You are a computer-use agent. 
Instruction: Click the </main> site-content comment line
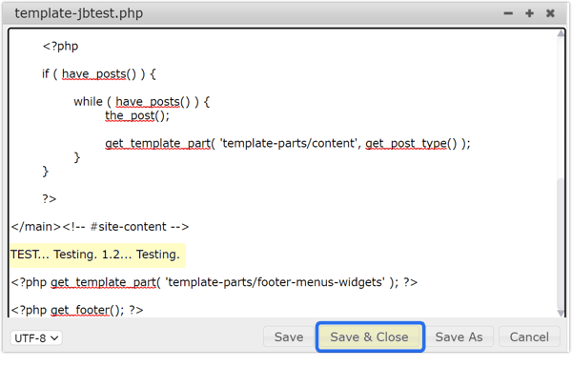click(100, 227)
